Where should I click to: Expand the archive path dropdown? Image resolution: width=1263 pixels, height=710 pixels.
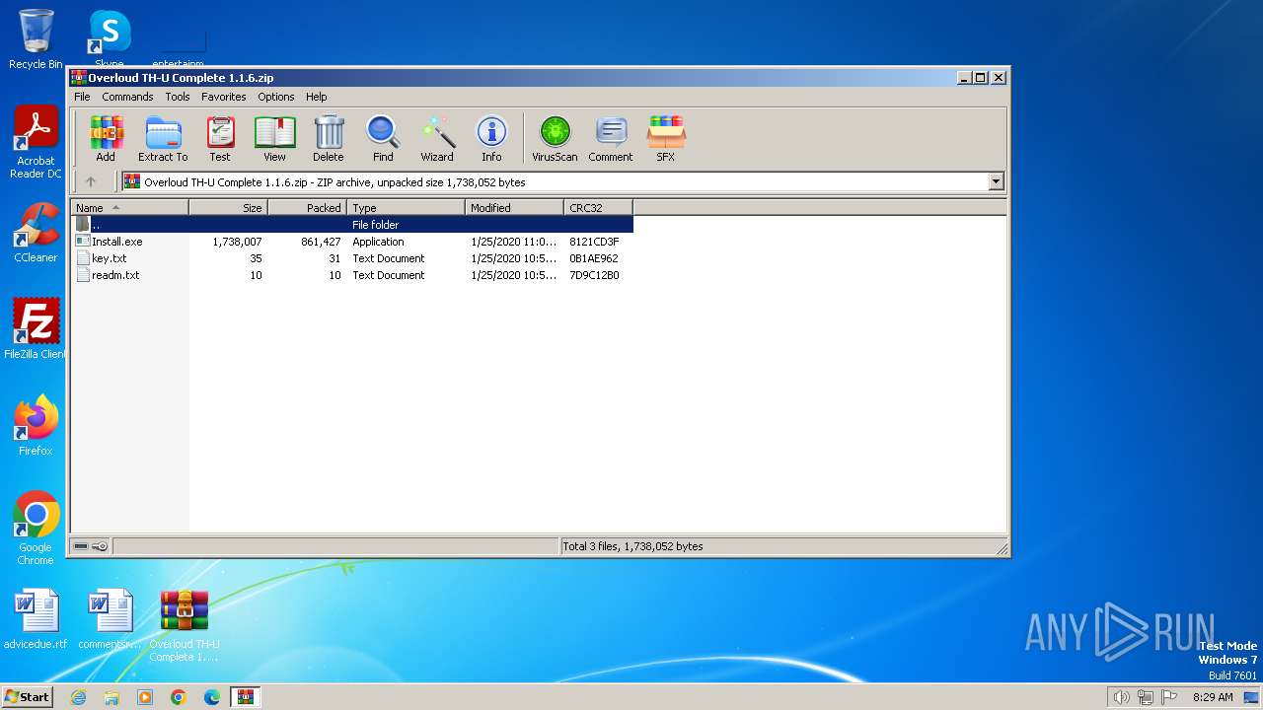(996, 181)
